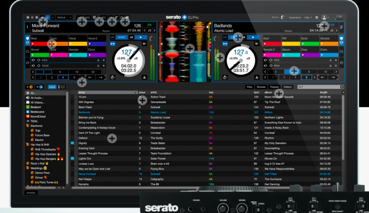
Task: Open Expansions in the top bar
Action: click(x=295, y=17)
